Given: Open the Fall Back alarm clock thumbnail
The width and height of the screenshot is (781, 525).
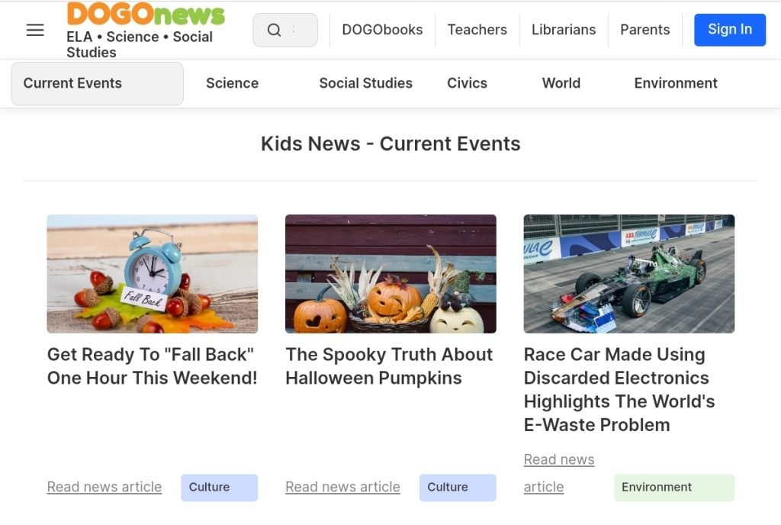Looking at the screenshot, I should pyautogui.click(x=153, y=274).
